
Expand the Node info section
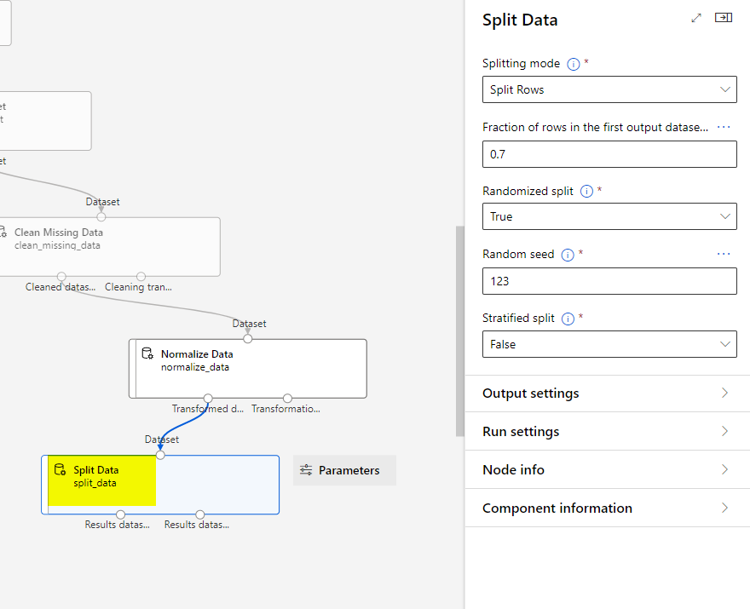pos(607,470)
